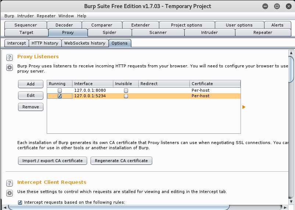The image size is (295, 210).
Task: Switch to the Extender tab
Action: 141,25
